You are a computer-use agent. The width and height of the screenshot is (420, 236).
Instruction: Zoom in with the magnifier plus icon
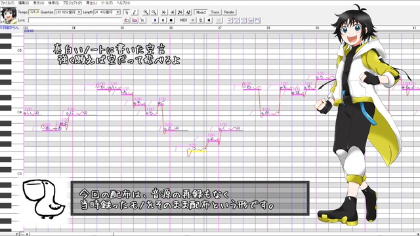pos(146,12)
